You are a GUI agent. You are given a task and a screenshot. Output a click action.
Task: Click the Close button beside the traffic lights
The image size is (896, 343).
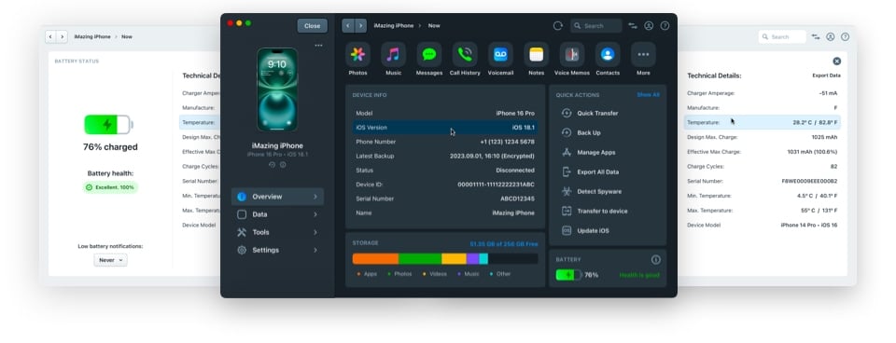312,26
